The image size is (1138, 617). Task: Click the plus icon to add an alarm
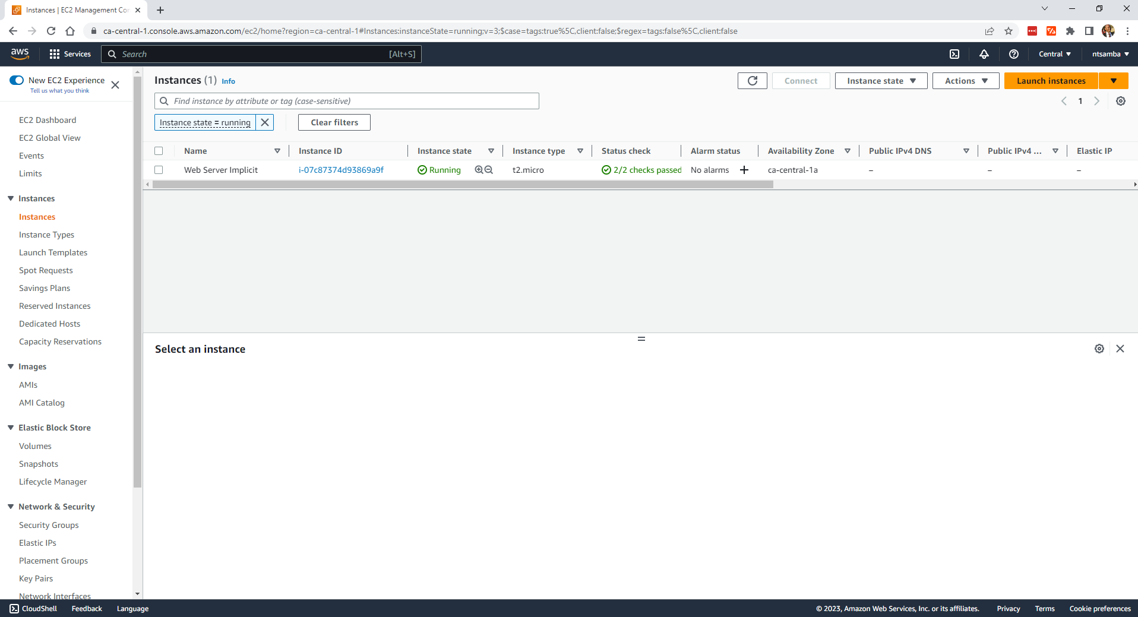(744, 170)
